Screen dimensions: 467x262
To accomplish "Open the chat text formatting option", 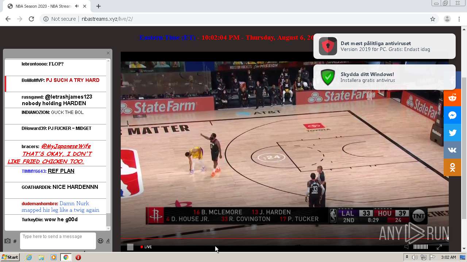I will coord(108,241).
